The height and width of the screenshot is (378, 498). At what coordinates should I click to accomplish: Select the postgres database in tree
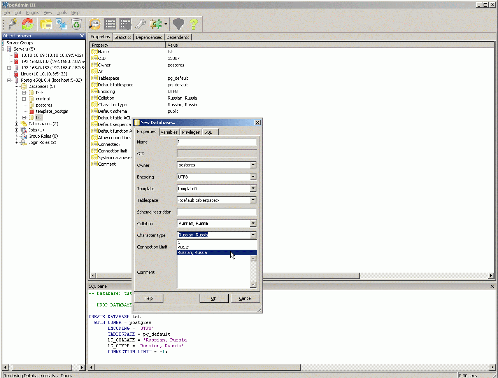tap(44, 105)
